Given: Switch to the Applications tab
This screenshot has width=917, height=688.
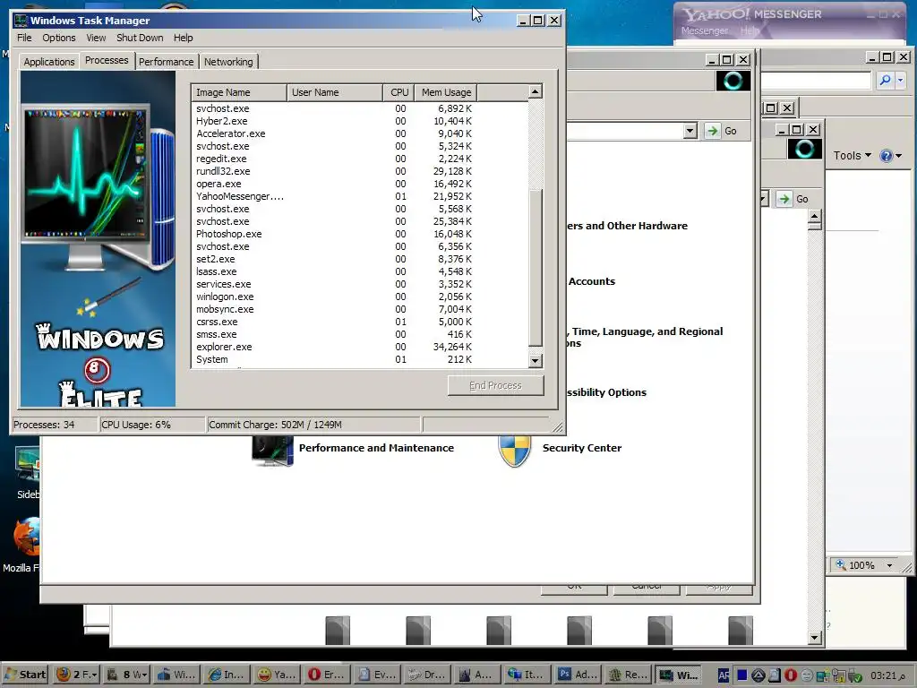Looking at the screenshot, I should (49, 62).
